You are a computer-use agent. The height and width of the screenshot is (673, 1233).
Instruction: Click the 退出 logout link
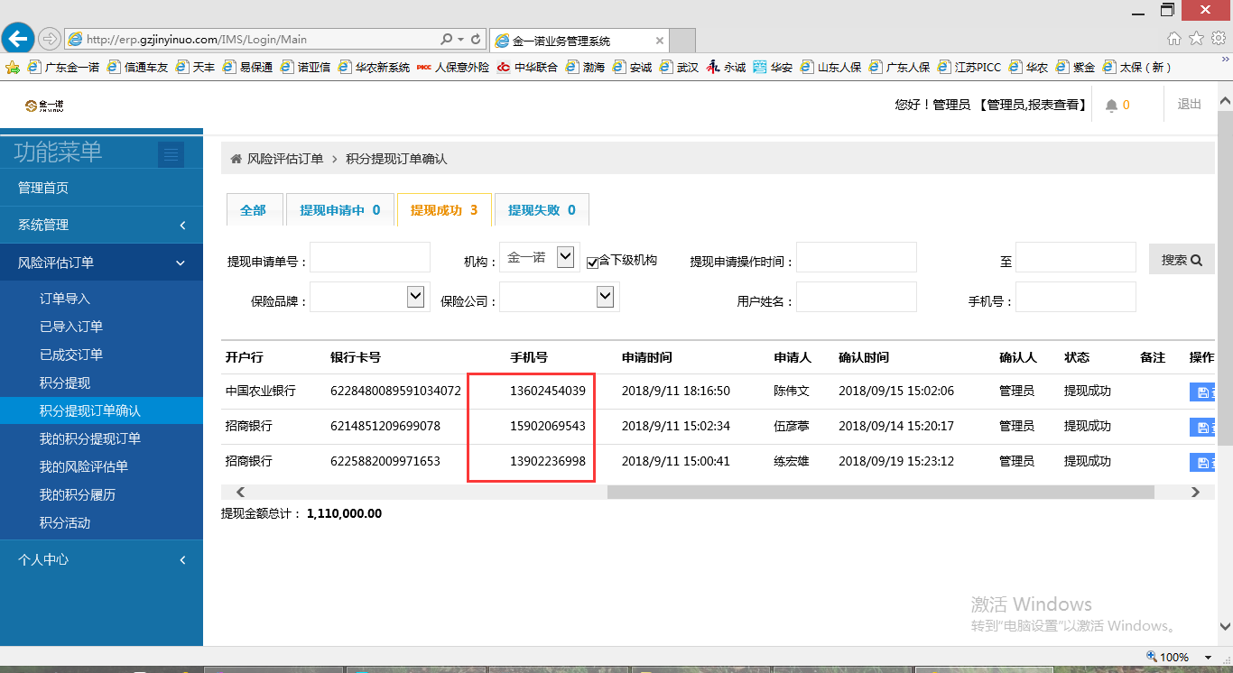click(1190, 105)
